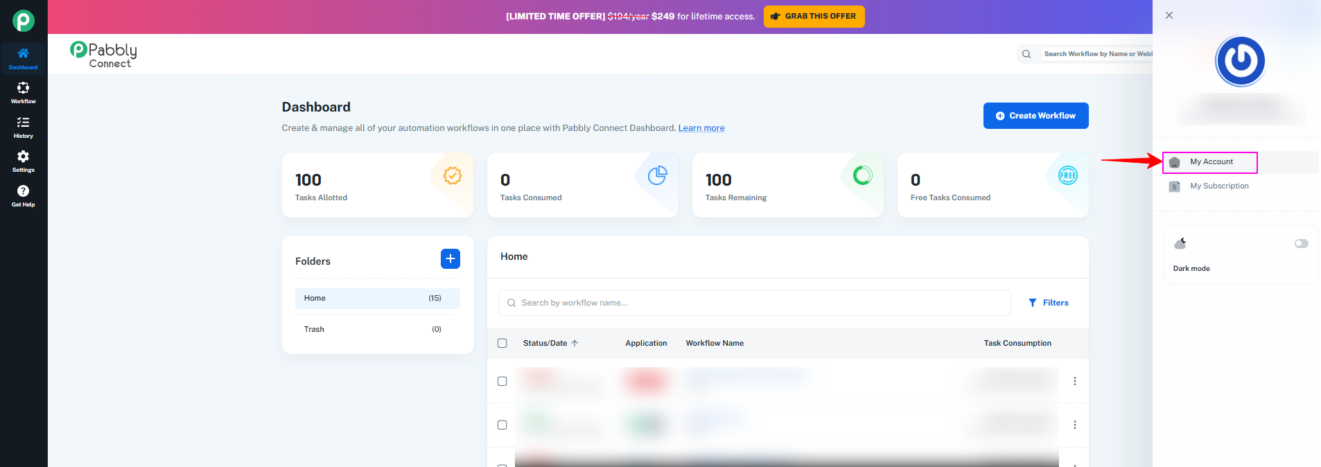
Task: Open Settings from left sidebar
Action: tap(23, 161)
